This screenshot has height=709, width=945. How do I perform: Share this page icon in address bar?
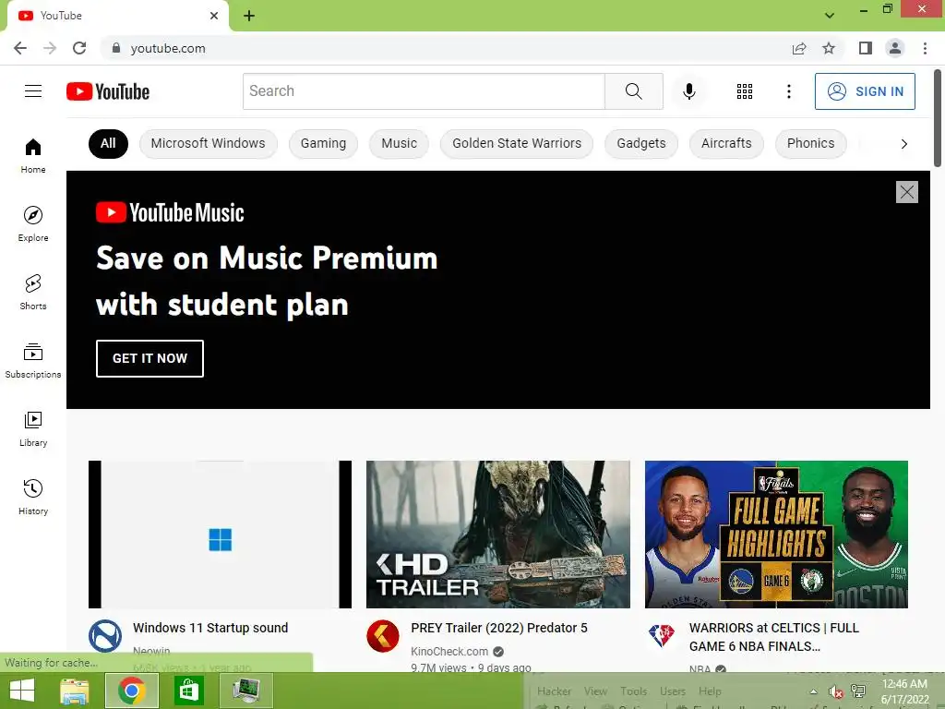[x=799, y=48]
